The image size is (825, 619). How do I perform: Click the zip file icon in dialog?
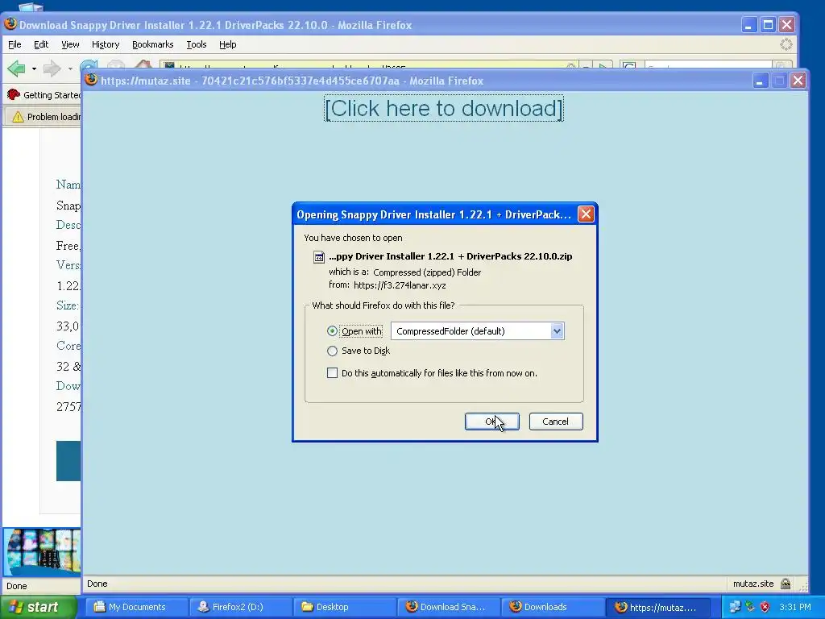pos(319,257)
